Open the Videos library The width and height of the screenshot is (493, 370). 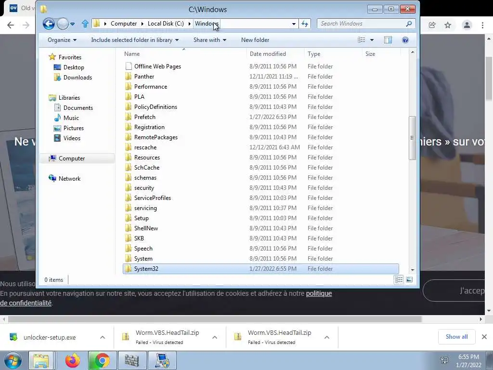(72, 138)
